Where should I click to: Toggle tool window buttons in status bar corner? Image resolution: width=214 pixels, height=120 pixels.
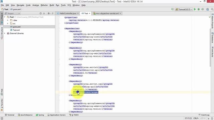point(2,118)
